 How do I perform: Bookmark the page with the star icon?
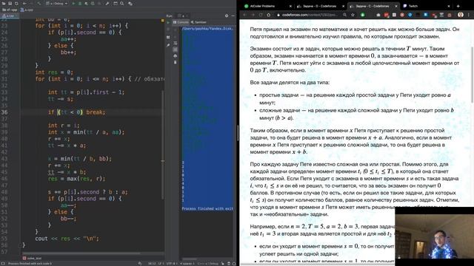pyautogui.click(x=353, y=15)
